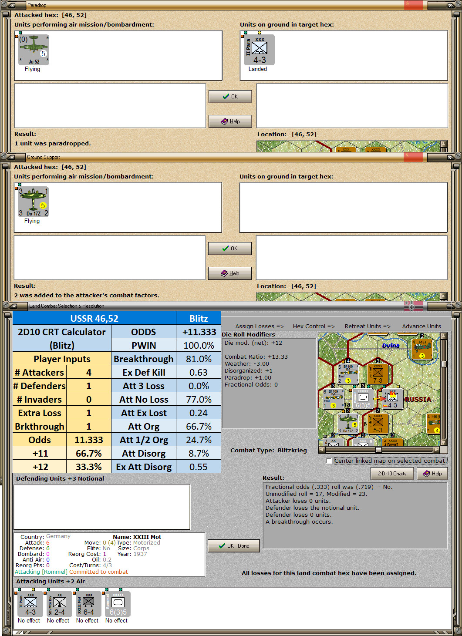
Task: Confirm OK in the Paradrop window
Action: pos(230,97)
